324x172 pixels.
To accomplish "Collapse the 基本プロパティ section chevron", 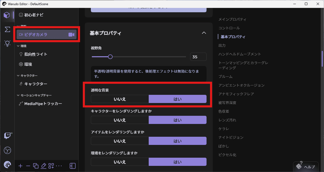I will coord(204,33).
